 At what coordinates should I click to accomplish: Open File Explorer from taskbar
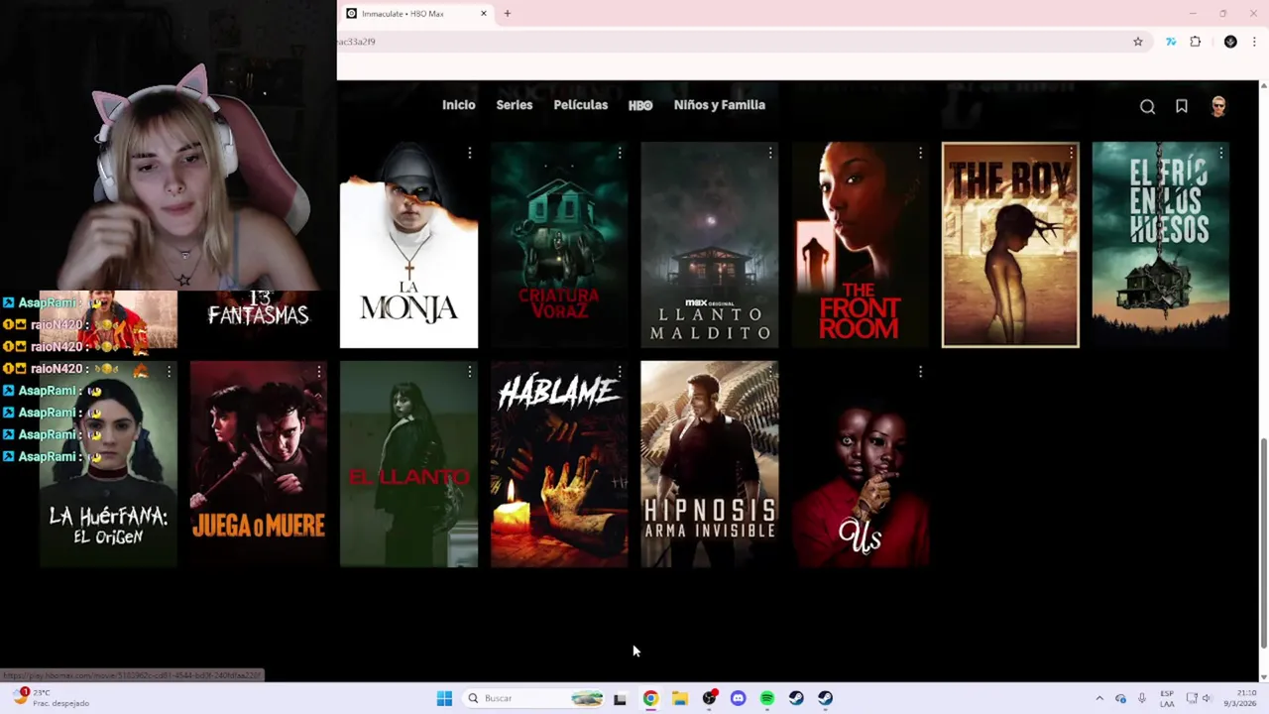click(679, 698)
